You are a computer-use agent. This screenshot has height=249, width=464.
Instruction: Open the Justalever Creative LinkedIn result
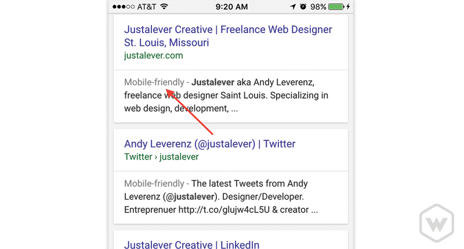click(191, 244)
